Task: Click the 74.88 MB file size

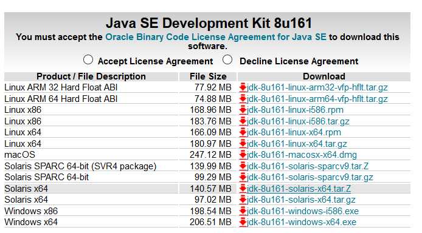Action: (213, 99)
